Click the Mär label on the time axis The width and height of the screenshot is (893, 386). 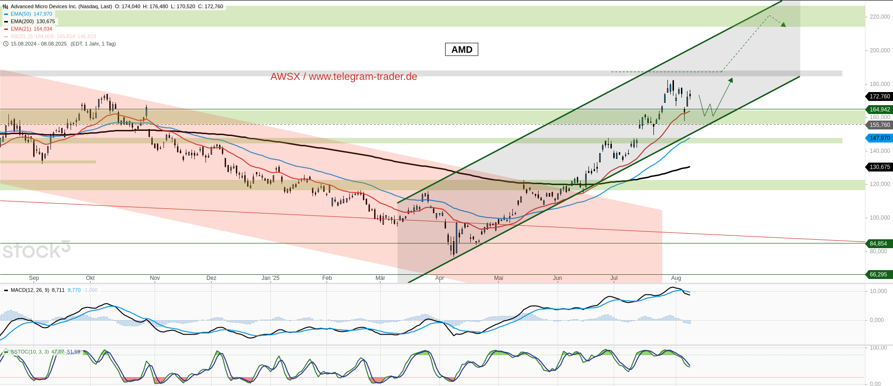point(381,278)
